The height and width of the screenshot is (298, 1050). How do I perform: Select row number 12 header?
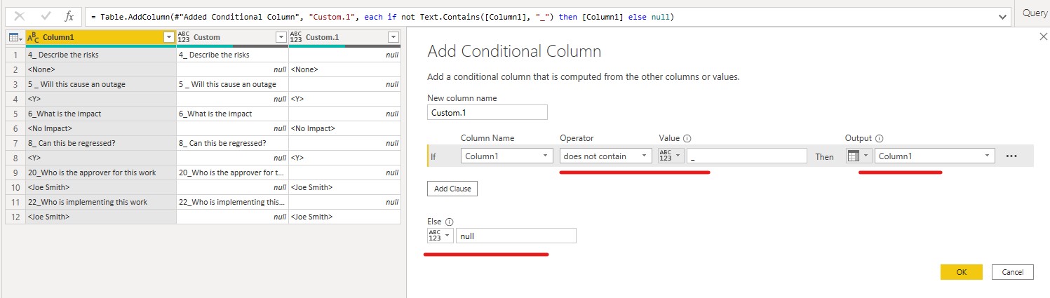15,217
